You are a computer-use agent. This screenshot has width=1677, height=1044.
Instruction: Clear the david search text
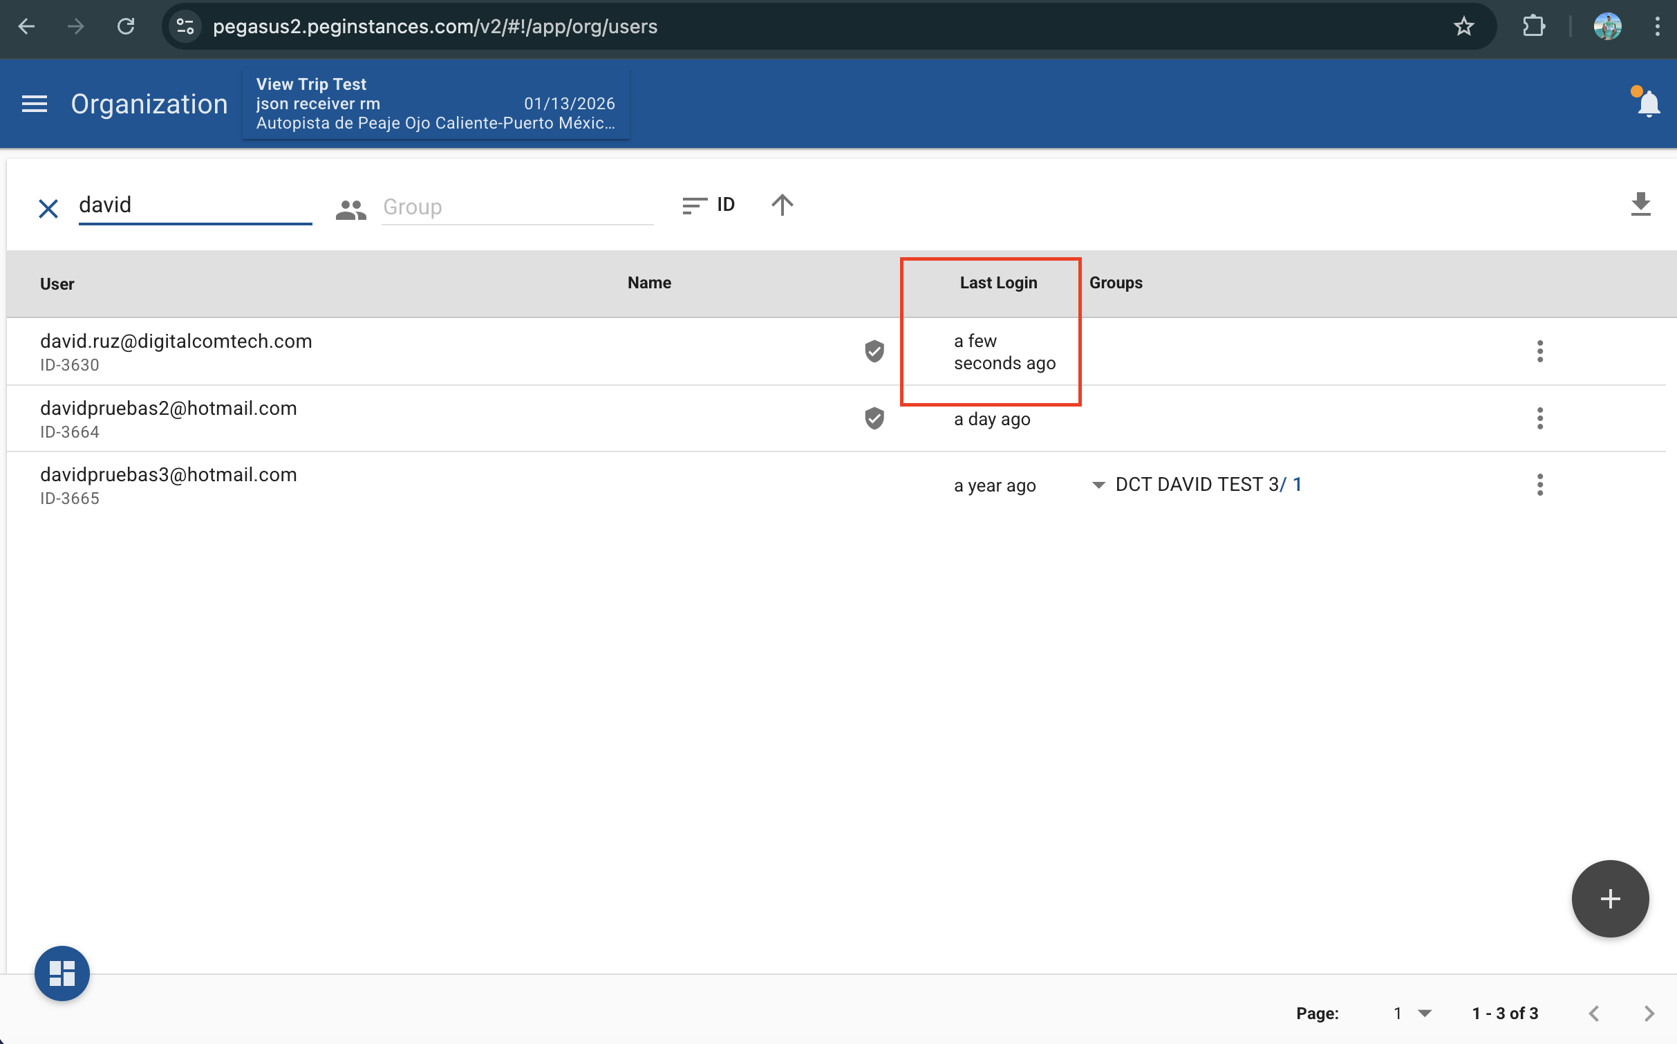pyautogui.click(x=48, y=208)
